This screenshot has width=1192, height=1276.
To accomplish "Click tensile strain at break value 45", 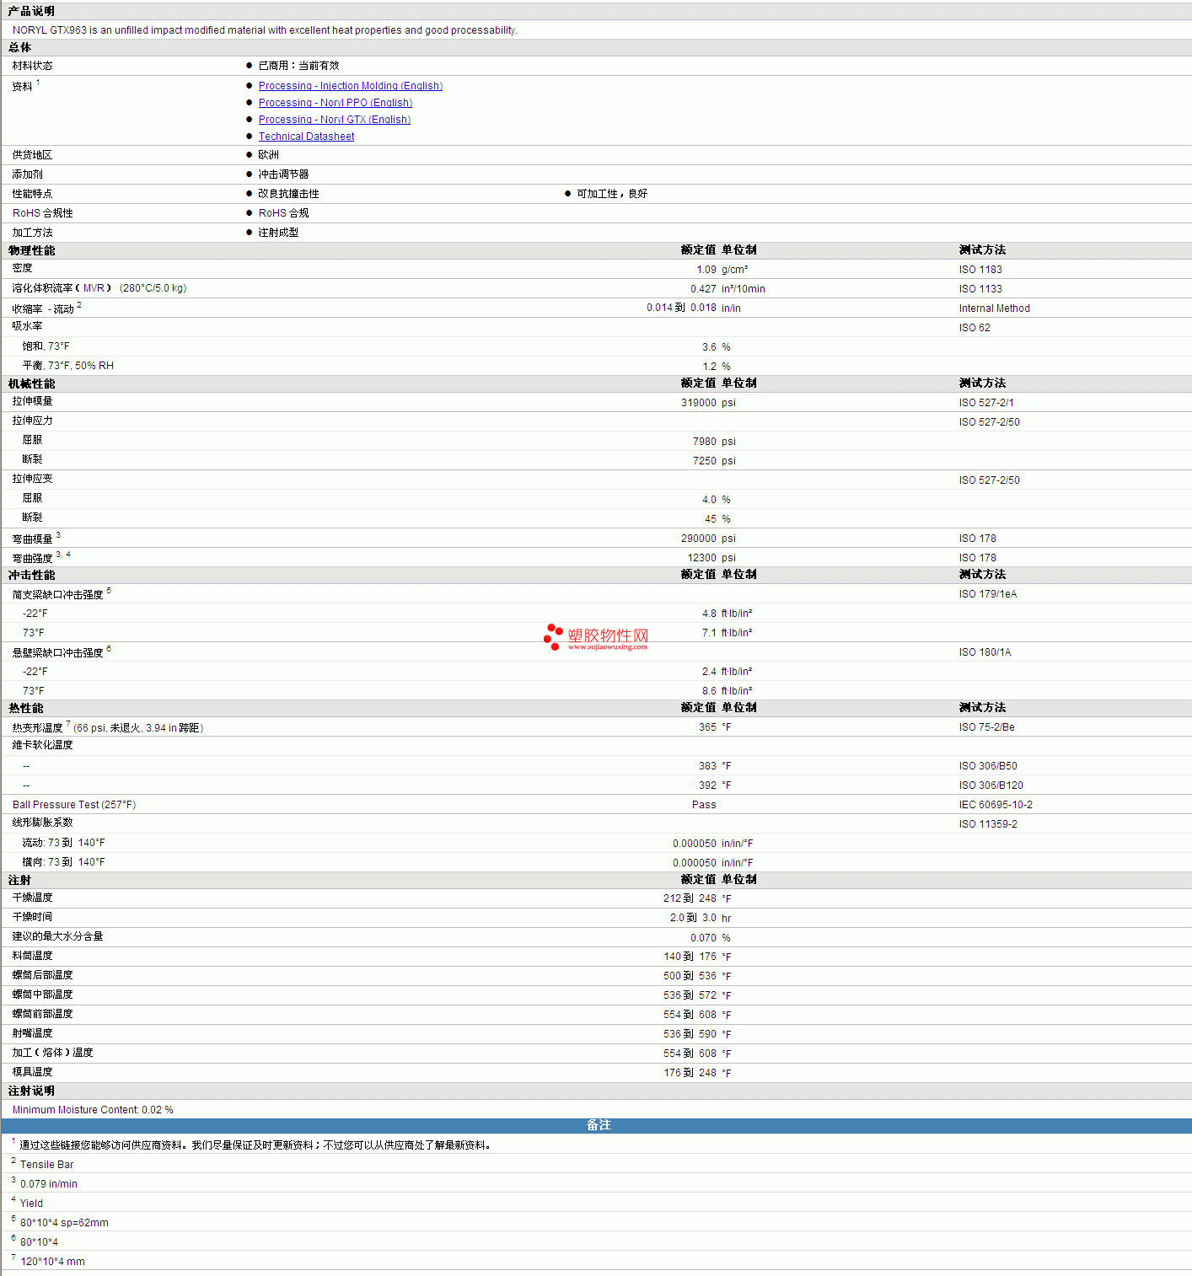I will tap(711, 519).
